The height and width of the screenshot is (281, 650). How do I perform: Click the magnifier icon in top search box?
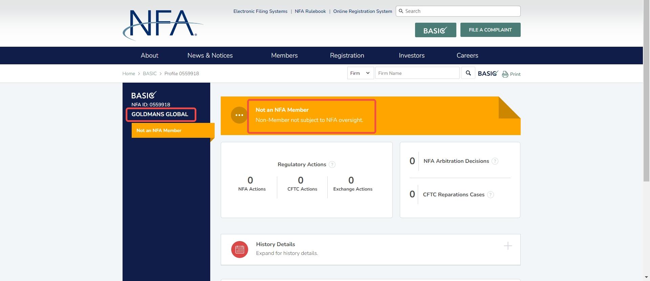401,11
